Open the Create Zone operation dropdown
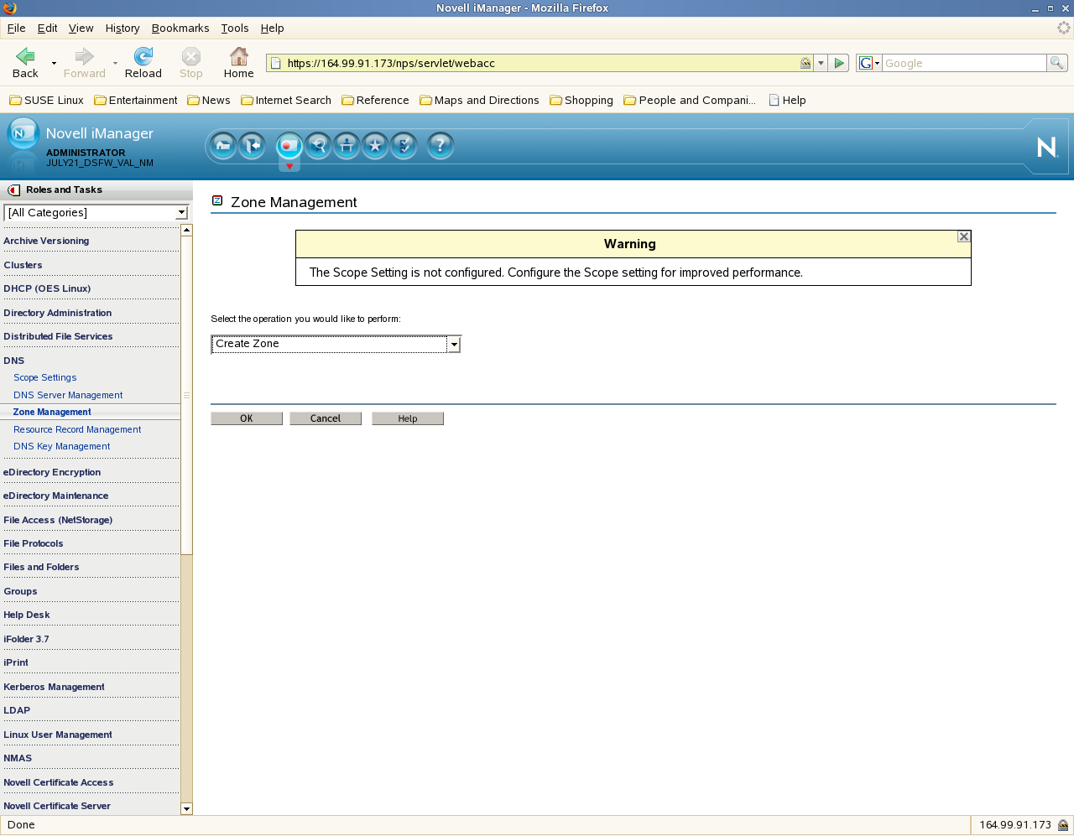 pyautogui.click(x=454, y=345)
